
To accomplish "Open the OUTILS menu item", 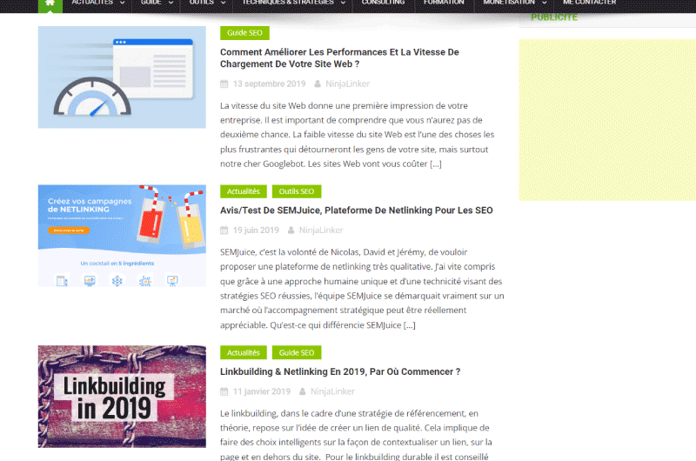I will click(202, 3).
